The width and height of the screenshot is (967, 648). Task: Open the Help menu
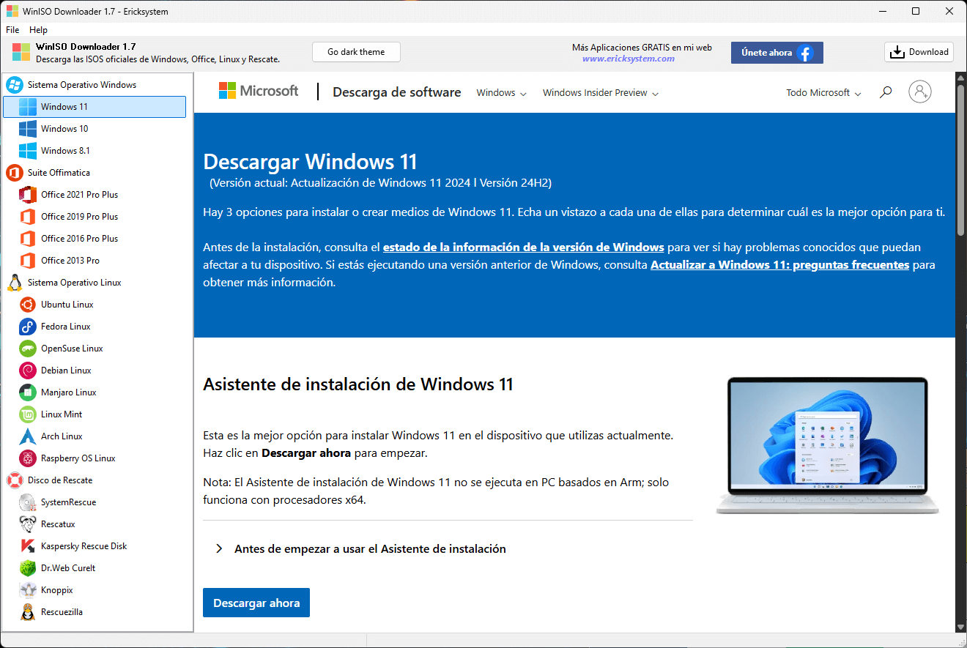(38, 30)
